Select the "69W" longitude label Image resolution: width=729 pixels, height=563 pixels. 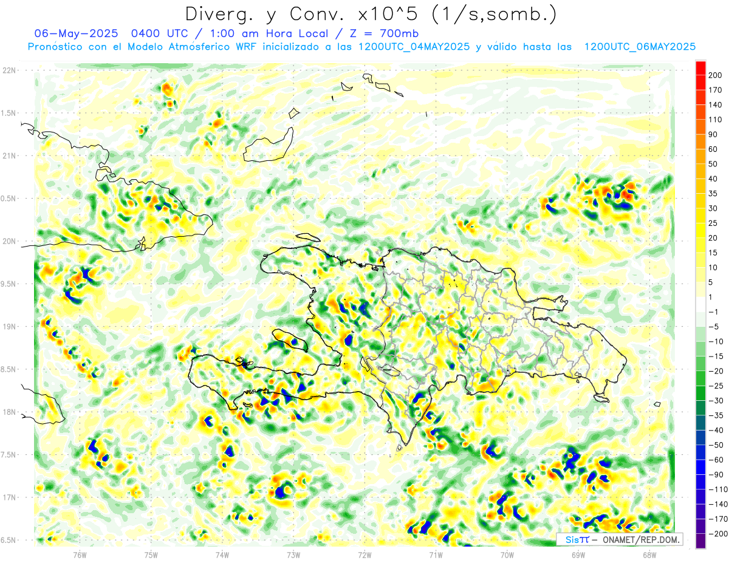click(578, 554)
